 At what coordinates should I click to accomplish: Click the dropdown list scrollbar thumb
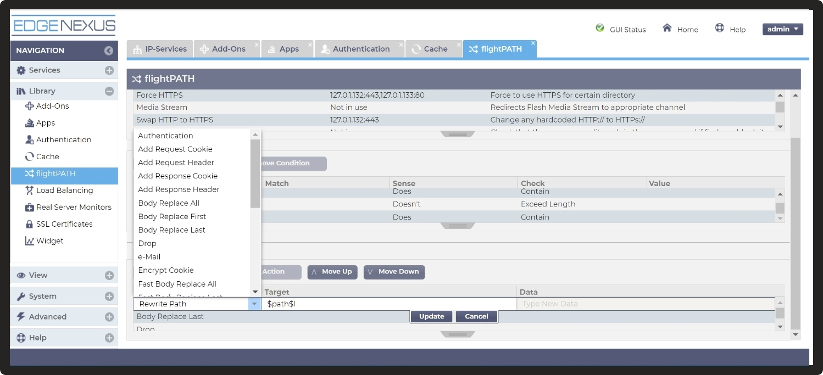[255, 173]
